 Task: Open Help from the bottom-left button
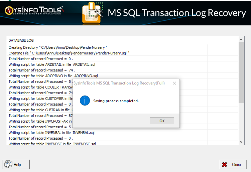pyautogui.click(x=16, y=164)
